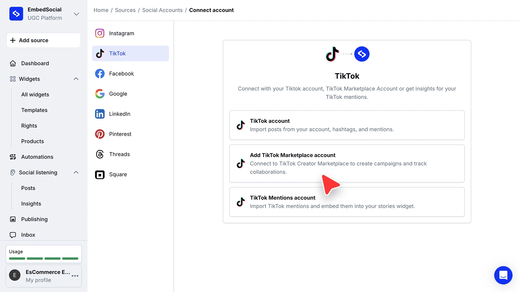520x292 pixels.
Task: Click the large TikTok logo in the header
Action: coord(332,54)
